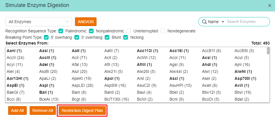Screen dimensions: 275x118
Task: Open the Restriction Digest Plan
Action: pyautogui.click(x=82, y=110)
